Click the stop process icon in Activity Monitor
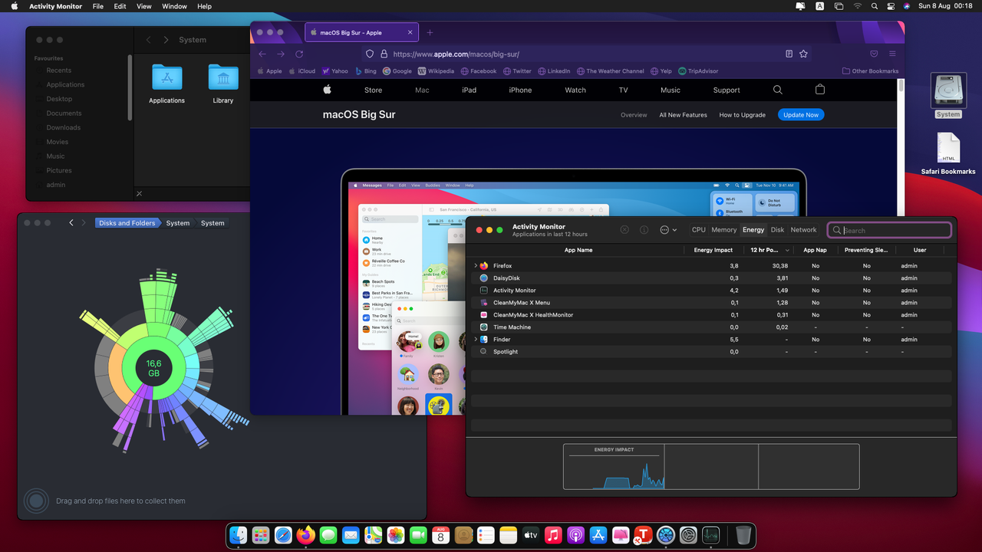 point(624,230)
